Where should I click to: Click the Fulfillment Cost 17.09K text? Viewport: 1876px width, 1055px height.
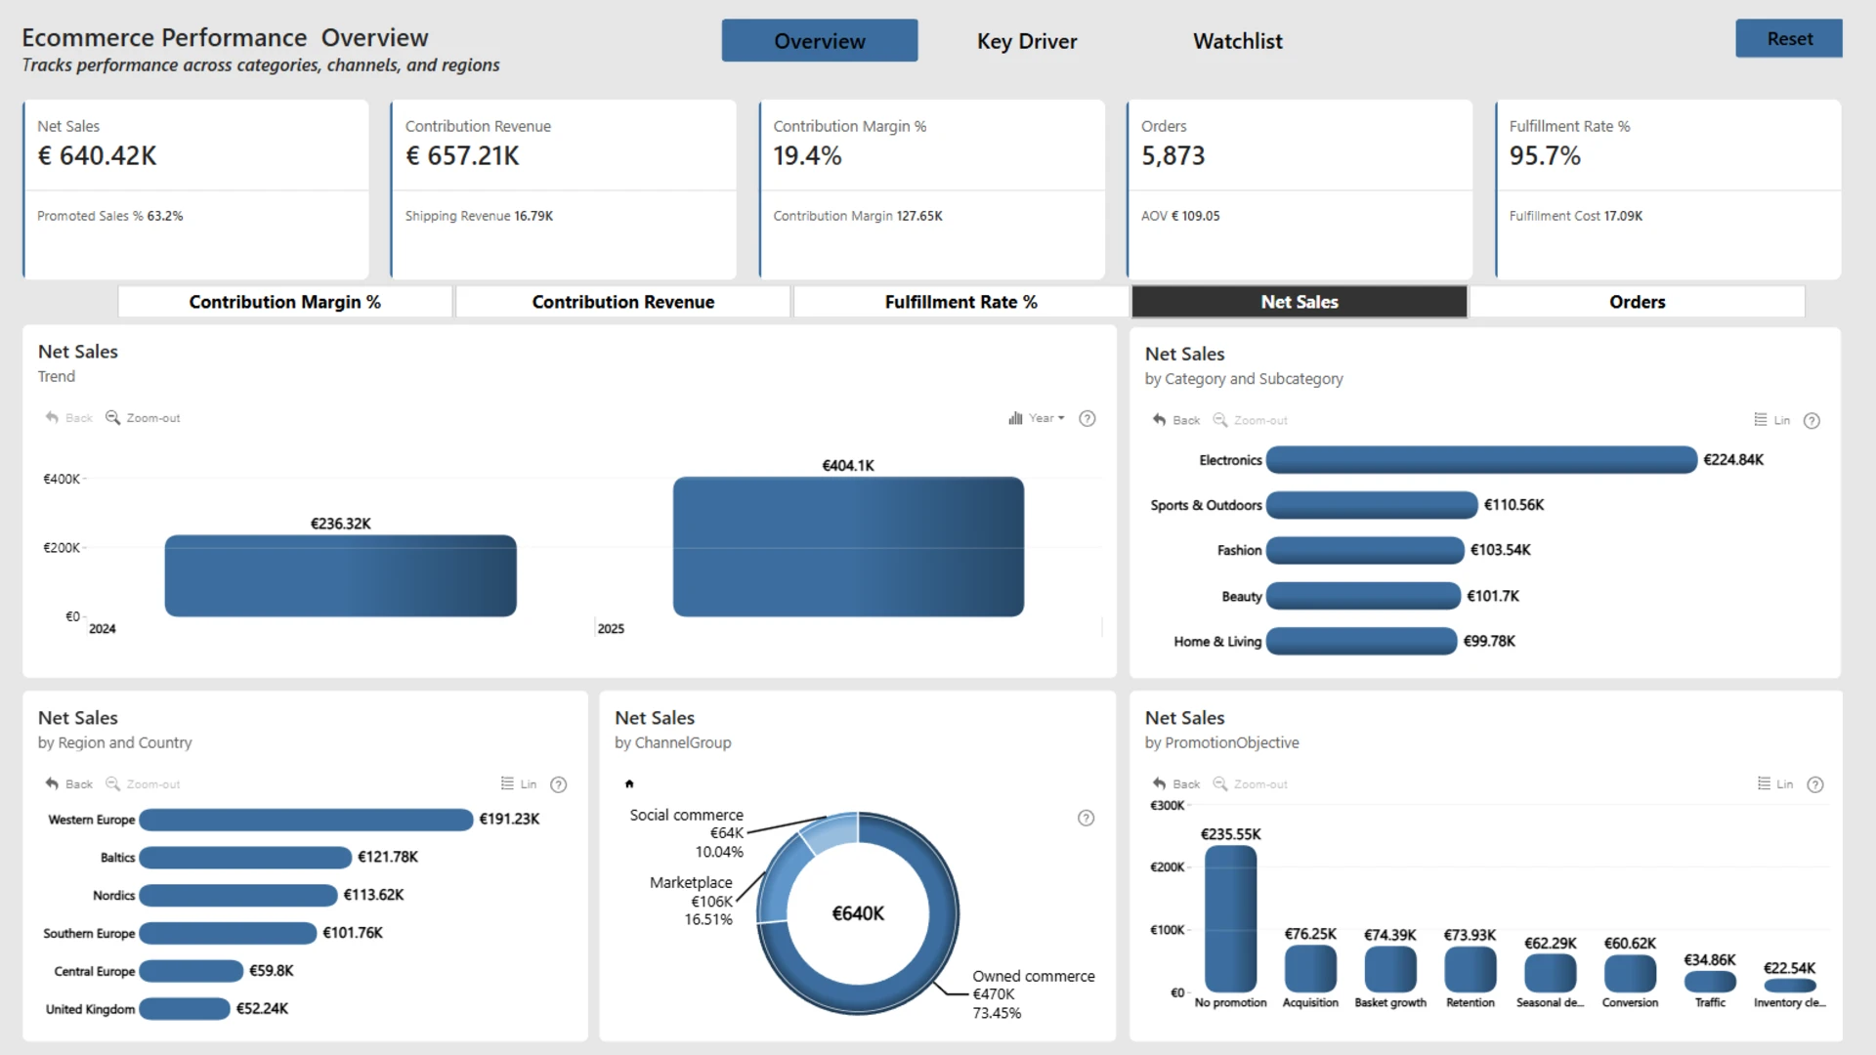point(1576,216)
